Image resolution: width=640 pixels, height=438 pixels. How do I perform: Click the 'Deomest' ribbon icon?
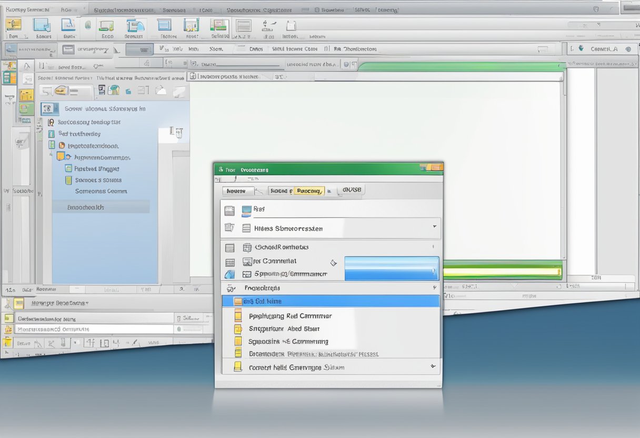click(135, 26)
